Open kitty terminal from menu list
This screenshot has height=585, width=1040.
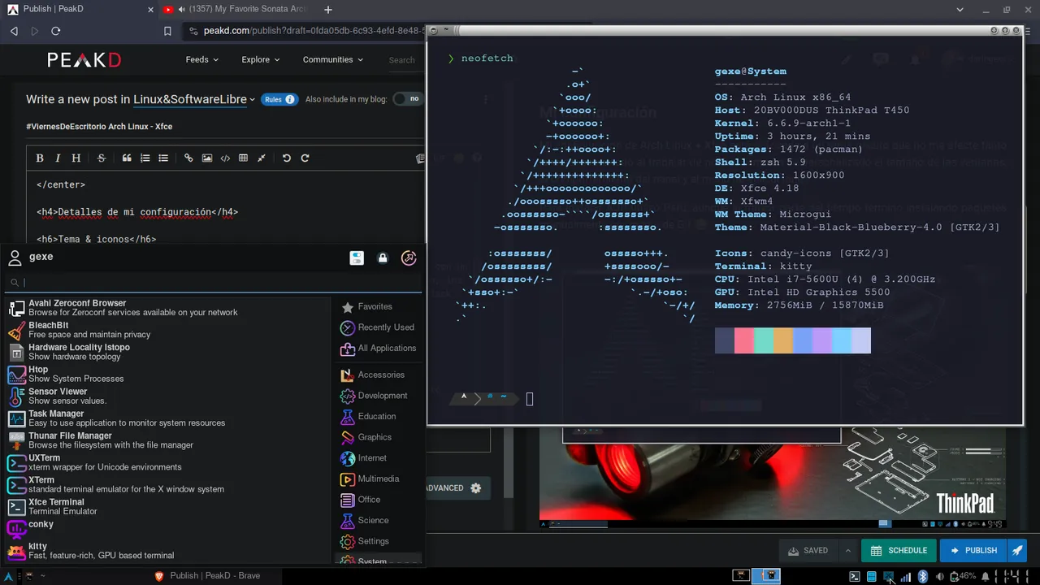[167, 551]
